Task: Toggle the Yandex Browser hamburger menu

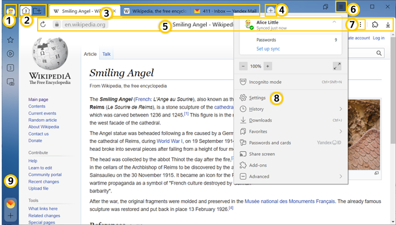Action: click(340, 7)
